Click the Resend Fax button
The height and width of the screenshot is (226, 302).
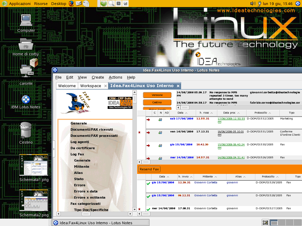(149, 169)
